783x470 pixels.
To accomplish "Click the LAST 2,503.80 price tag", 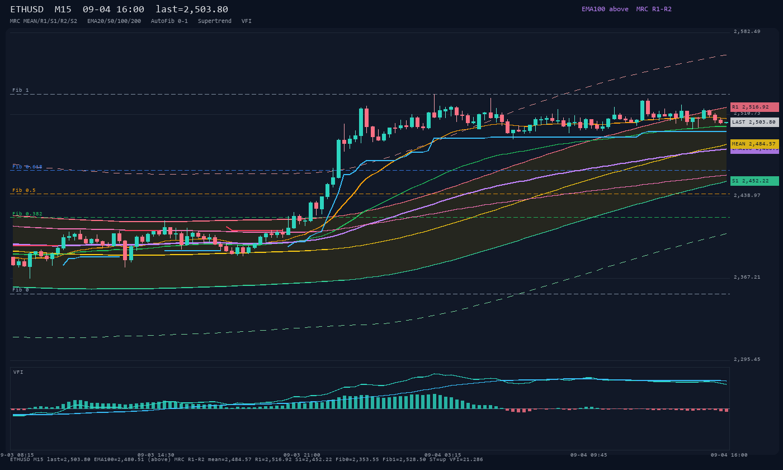I will [754, 122].
